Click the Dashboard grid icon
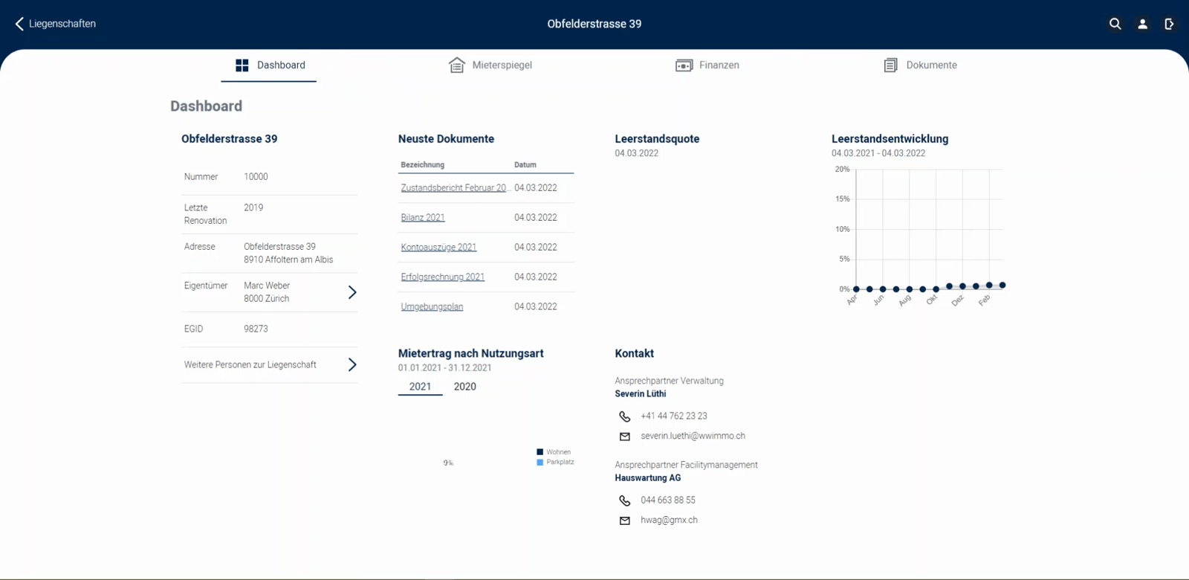The width and height of the screenshot is (1189, 580). point(242,65)
